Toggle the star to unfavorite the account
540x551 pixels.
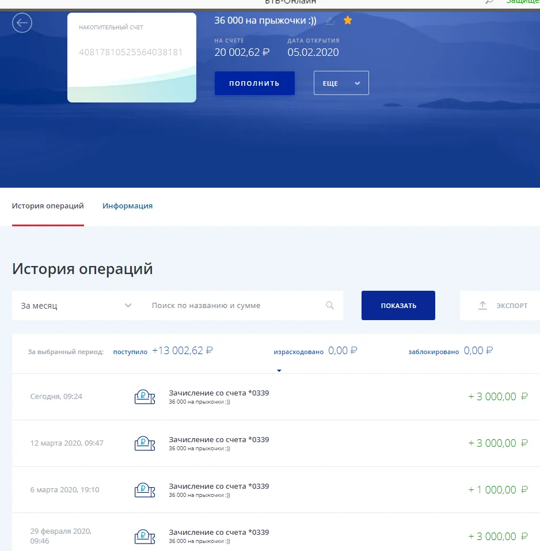pyautogui.click(x=348, y=20)
